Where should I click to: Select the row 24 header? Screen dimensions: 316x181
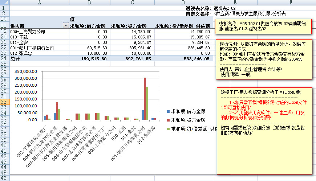(x=4, y=58)
